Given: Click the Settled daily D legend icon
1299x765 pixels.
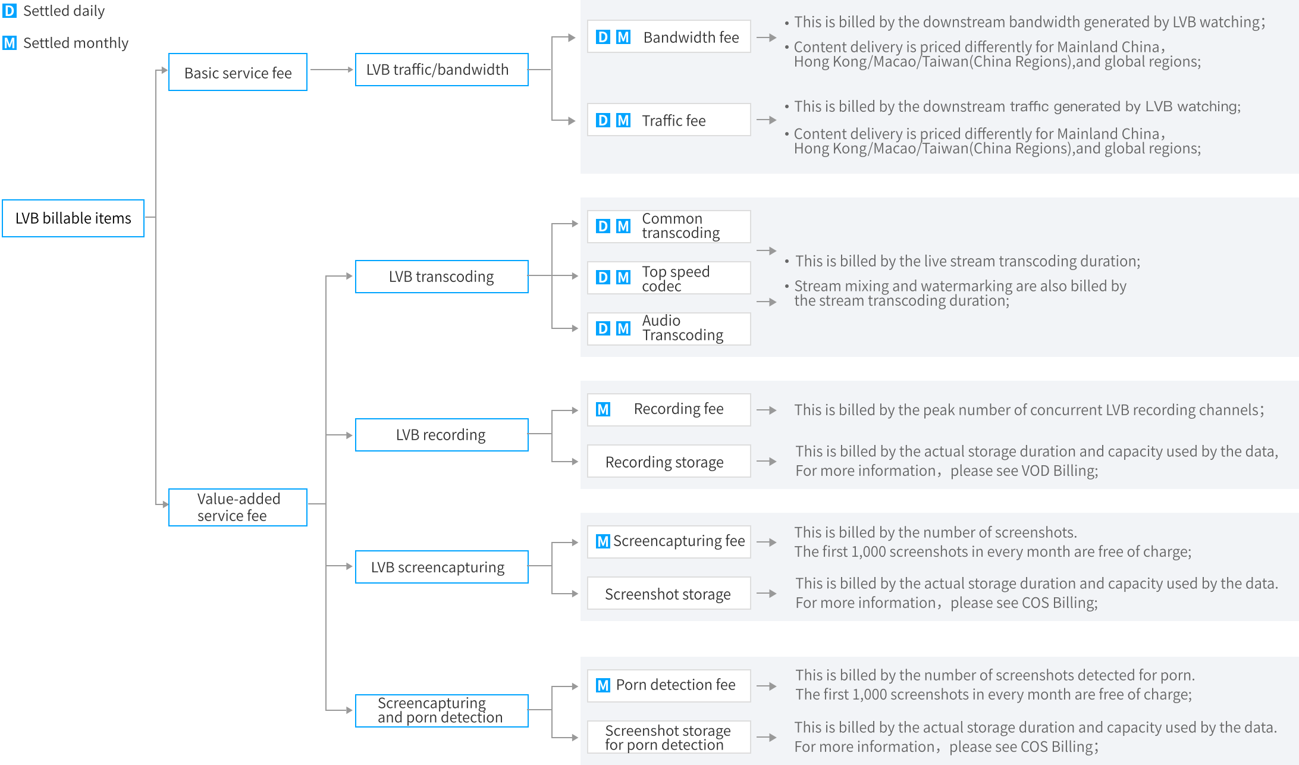Looking at the screenshot, I should pos(10,11).
